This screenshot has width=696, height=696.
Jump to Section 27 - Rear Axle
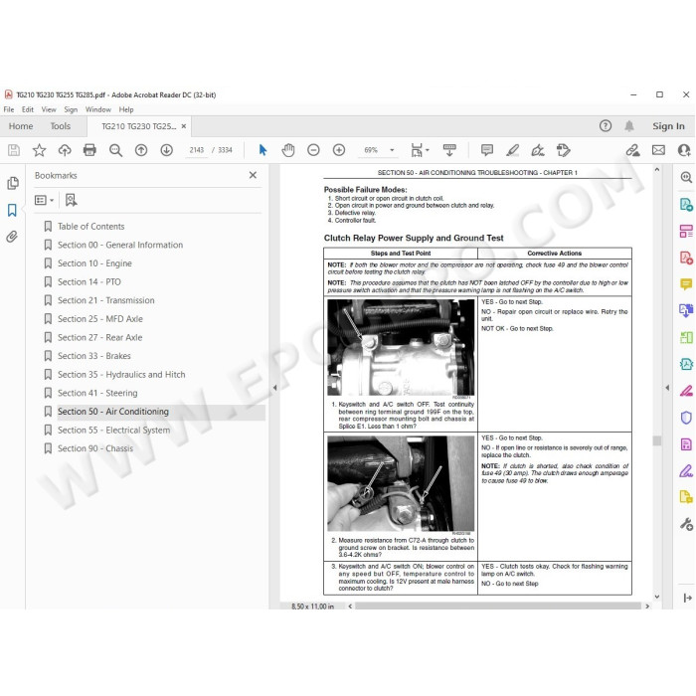point(99,337)
